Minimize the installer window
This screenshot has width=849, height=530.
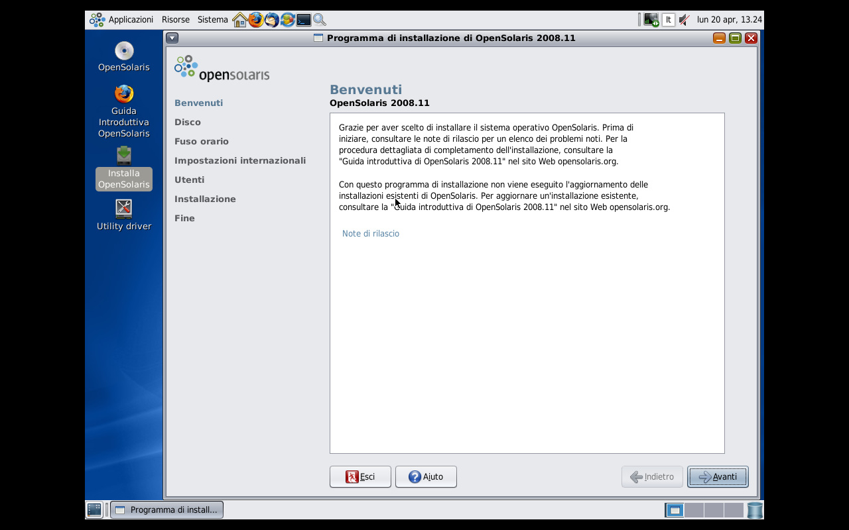point(719,38)
